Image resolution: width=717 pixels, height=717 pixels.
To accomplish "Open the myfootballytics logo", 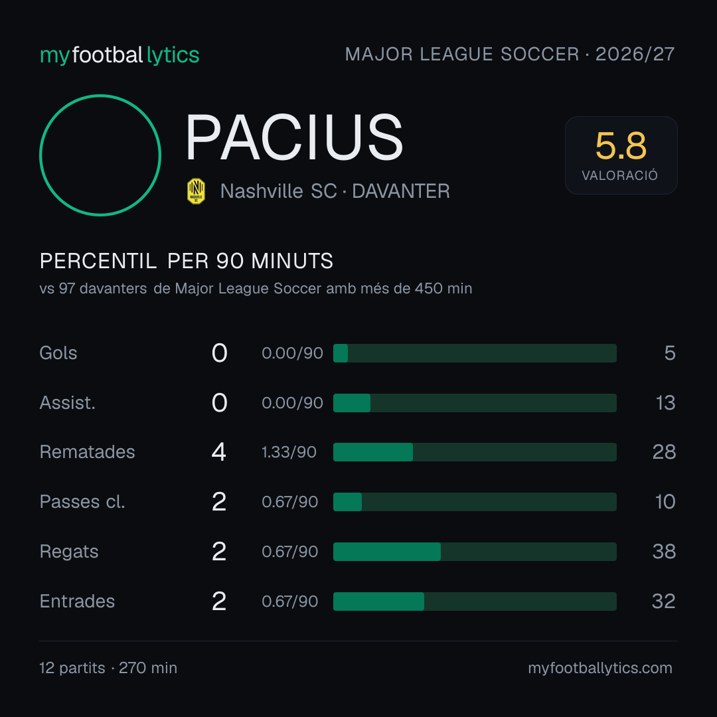I will (x=119, y=55).
